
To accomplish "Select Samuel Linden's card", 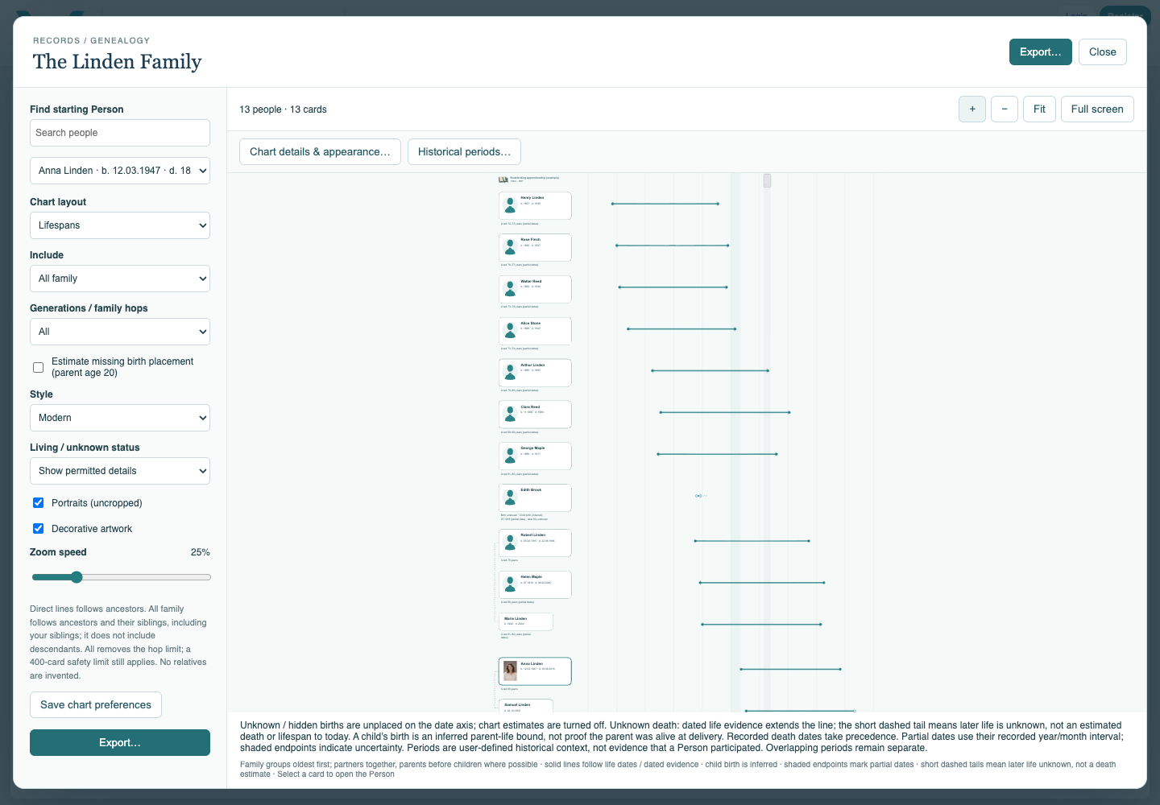I will coord(526,706).
